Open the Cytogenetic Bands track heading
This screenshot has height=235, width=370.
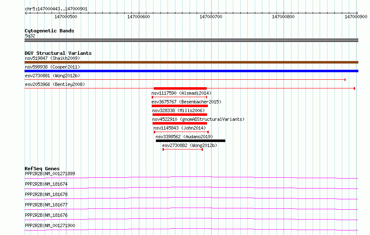[x=49, y=31]
